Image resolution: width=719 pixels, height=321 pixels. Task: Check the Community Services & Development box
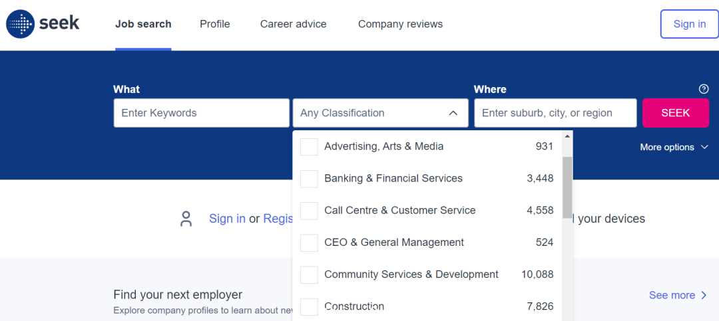(309, 274)
